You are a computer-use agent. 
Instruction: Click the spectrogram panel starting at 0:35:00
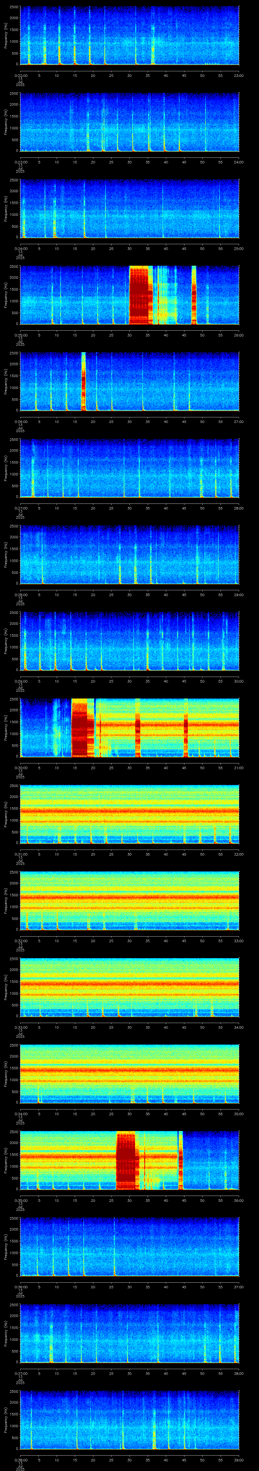129,1160
